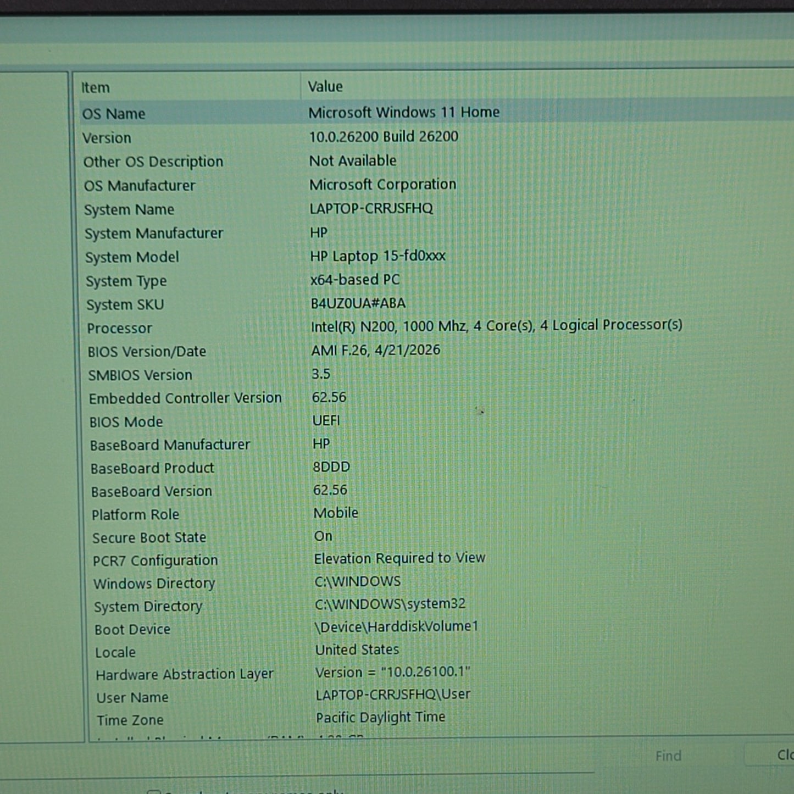Click the System Name value "LAPTOP-CRRJSFHQ"
This screenshot has width=794, height=794.
(x=371, y=208)
